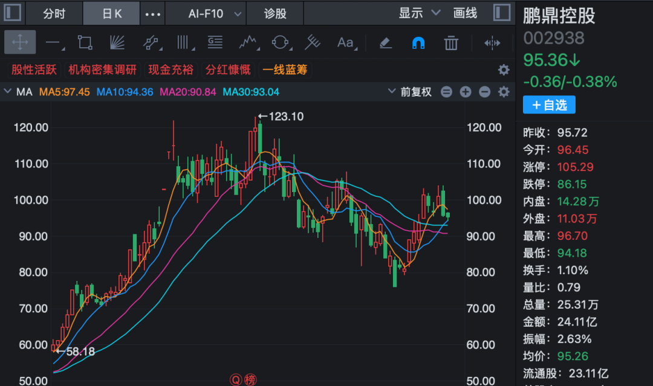Click the 123.10 high price label
Screen dimensions: 653x386
286,117
